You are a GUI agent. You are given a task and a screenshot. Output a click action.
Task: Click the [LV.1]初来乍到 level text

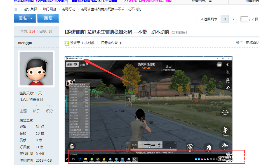[31, 100]
